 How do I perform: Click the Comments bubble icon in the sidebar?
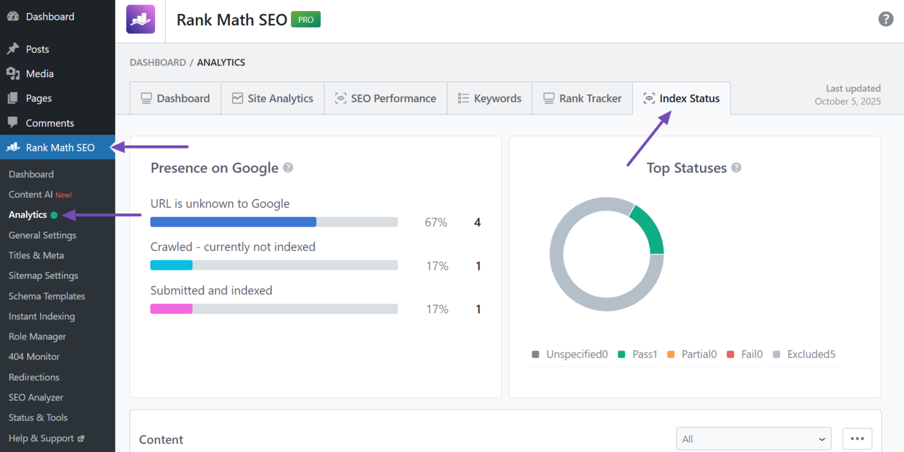tap(14, 123)
